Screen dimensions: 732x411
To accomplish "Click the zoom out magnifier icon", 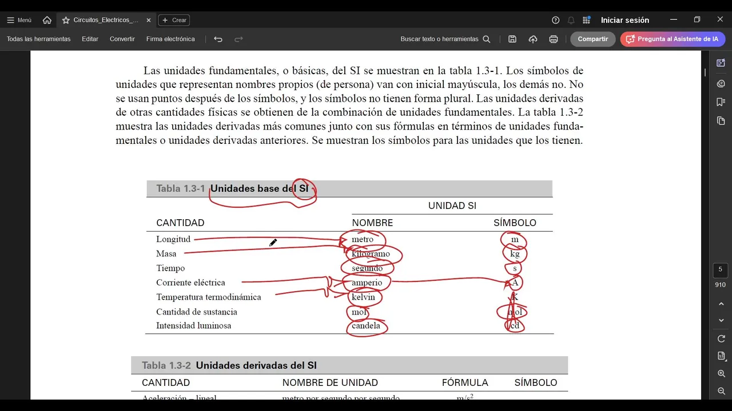I will point(721,391).
